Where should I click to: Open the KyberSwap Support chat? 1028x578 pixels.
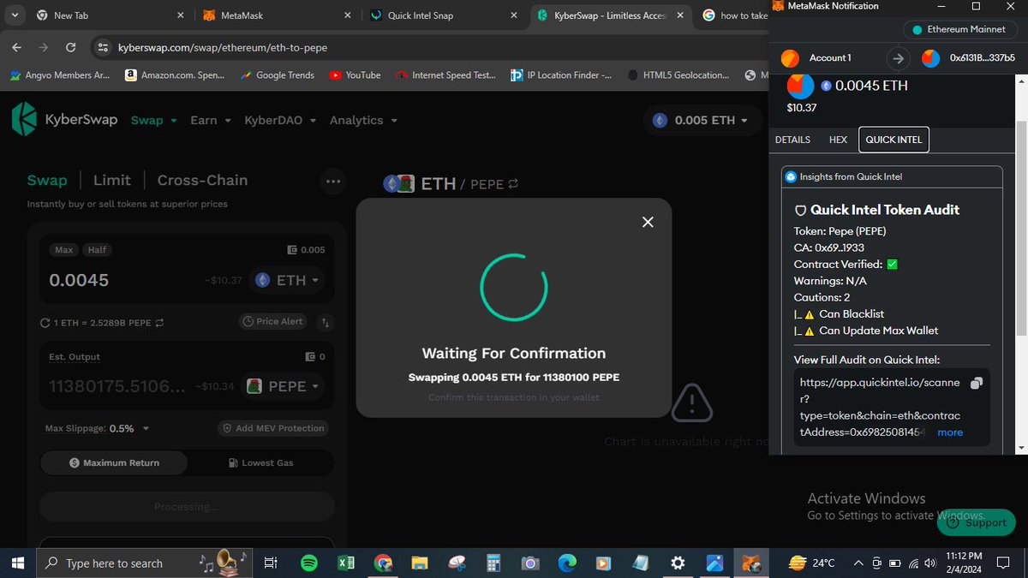(976, 522)
